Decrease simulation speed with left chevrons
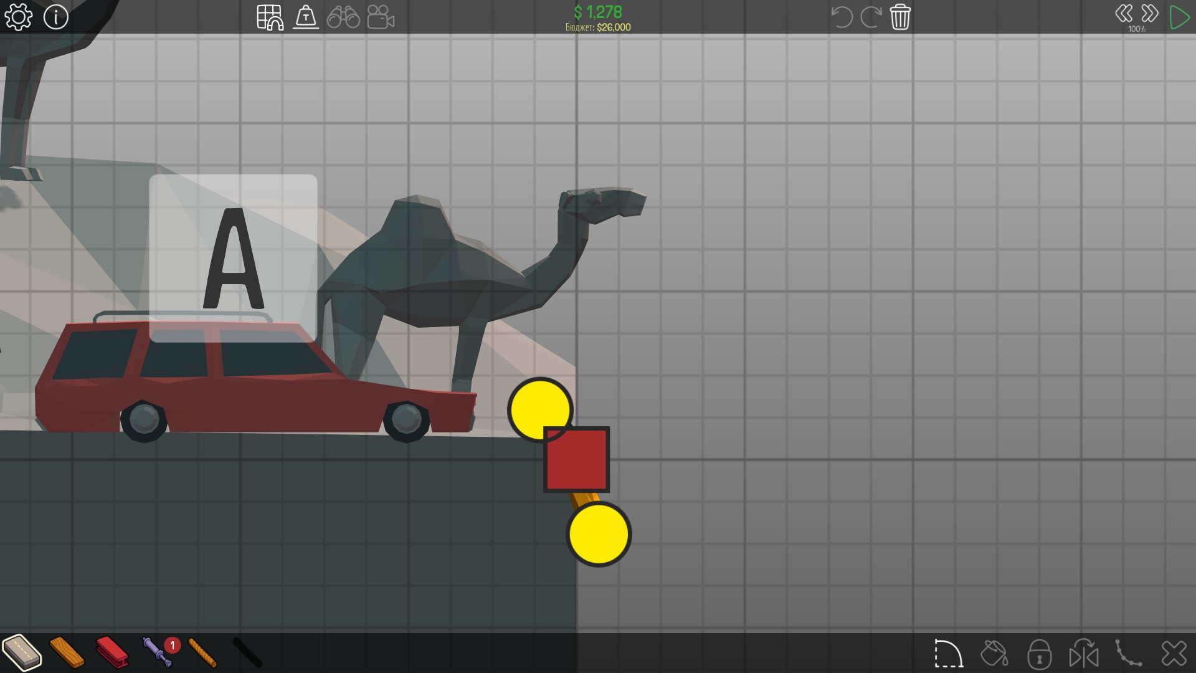The image size is (1196, 673). (1124, 14)
